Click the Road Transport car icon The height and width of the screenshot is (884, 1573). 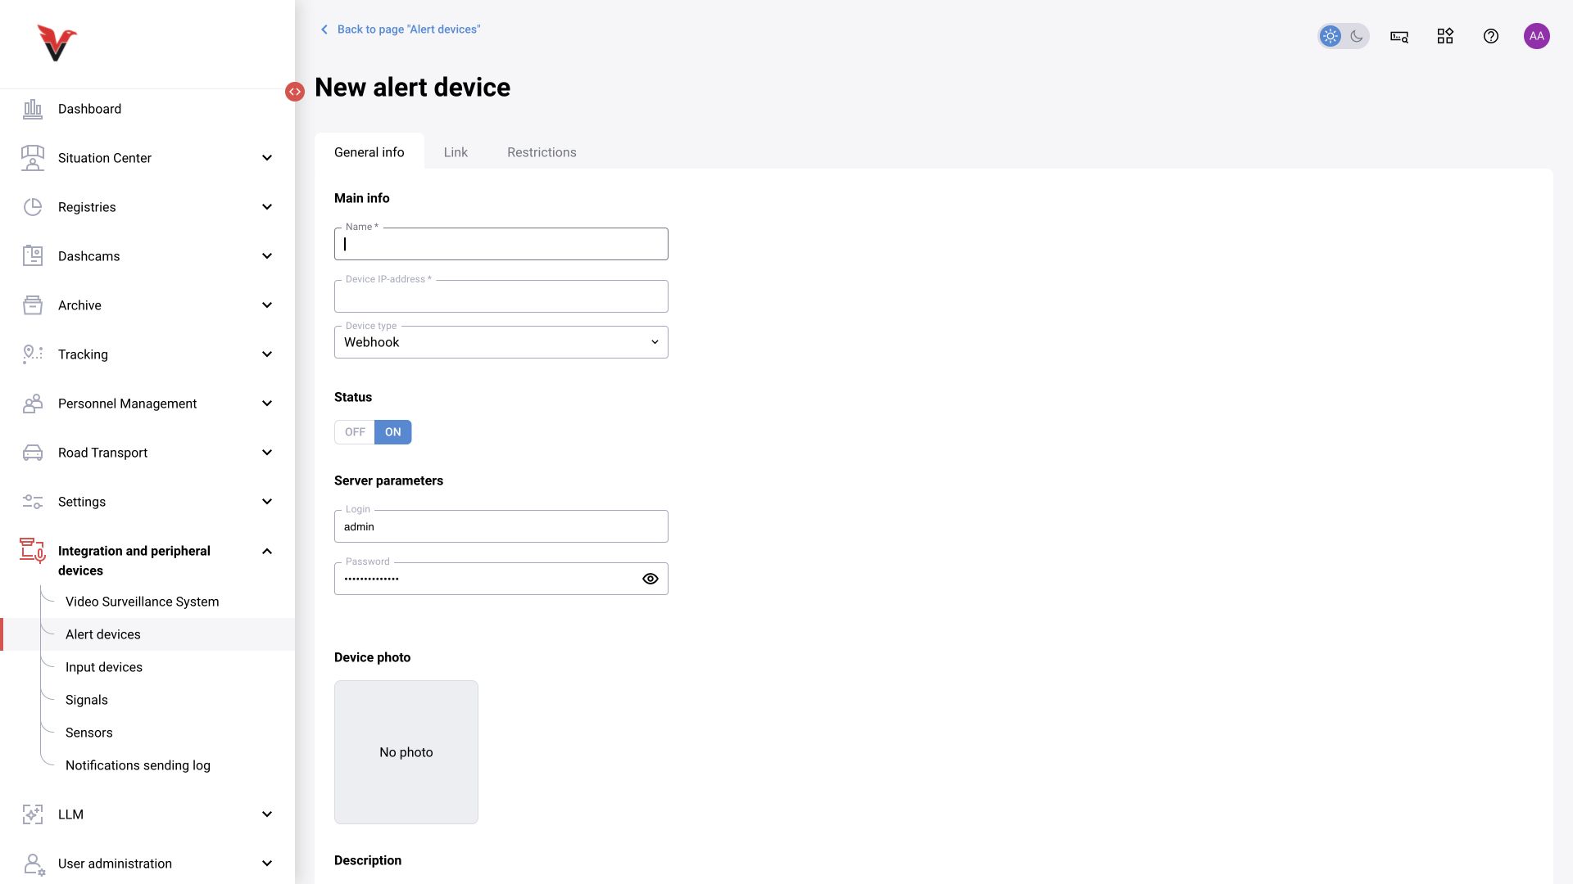click(x=33, y=453)
